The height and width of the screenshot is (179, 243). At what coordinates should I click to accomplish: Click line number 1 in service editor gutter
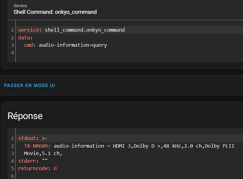[13, 30]
